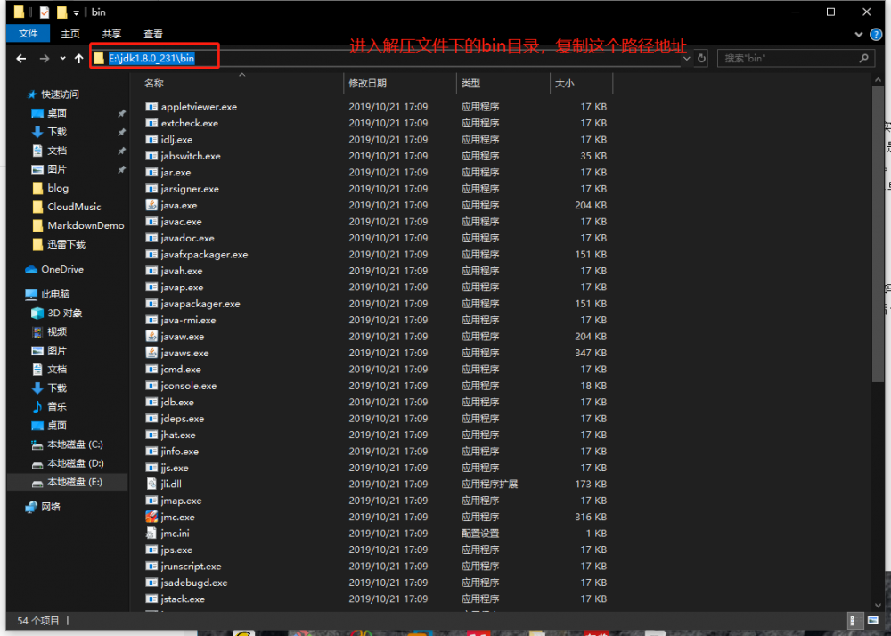Click the search magnifier icon
Viewport: 891px width, 636px height.
pyautogui.click(x=863, y=58)
